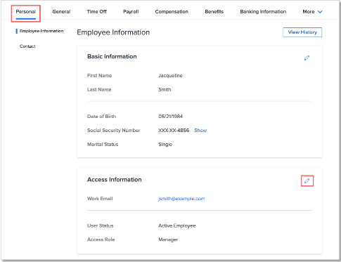Image resolution: width=341 pixels, height=262 pixels.
Task: Click the Employee Information page title
Action: click(x=113, y=32)
